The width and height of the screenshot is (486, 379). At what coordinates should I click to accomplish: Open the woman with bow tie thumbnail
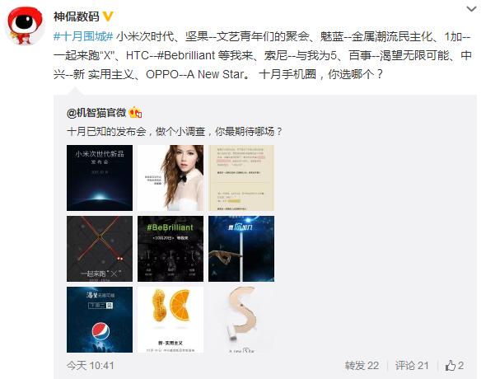[171, 178]
